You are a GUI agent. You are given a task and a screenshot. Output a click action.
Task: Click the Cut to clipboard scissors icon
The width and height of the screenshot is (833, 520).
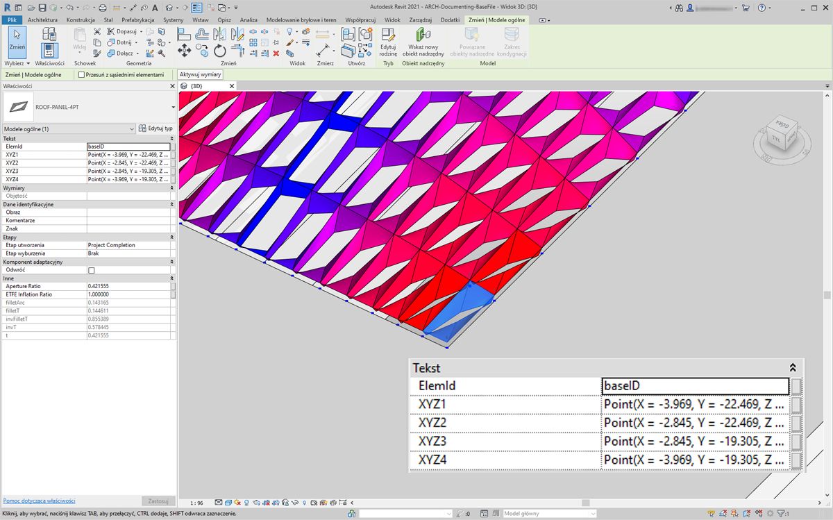pyautogui.click(x=97, y=32)
